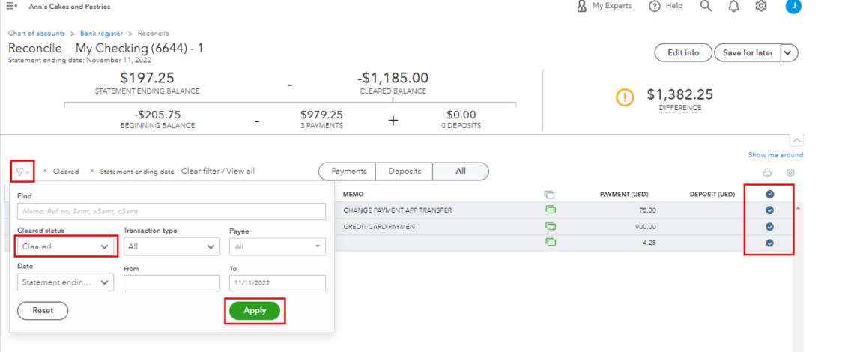Screen dimensions: 845x352
Task: Open the search magnifier icon
Action: pos(706,7)
